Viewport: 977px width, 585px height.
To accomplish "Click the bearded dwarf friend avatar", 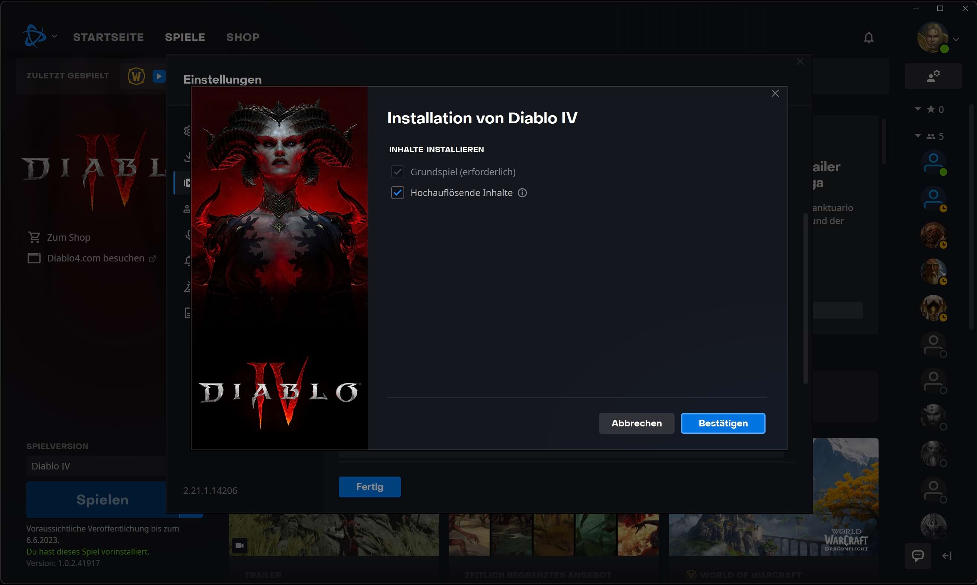I will pyautogui.click(x=933, y=271).
